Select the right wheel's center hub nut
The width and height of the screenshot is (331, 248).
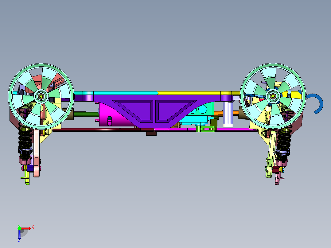coord(273,96)
